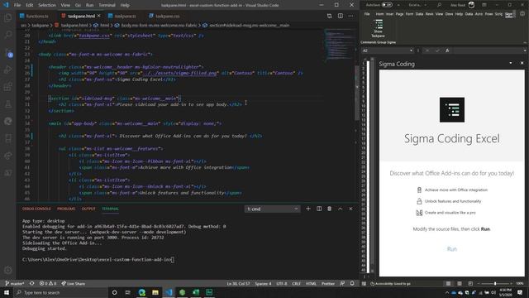The image size is (529, 298).
Task: Open the Search view in VS Code activity bar
Action: [8, 35]
